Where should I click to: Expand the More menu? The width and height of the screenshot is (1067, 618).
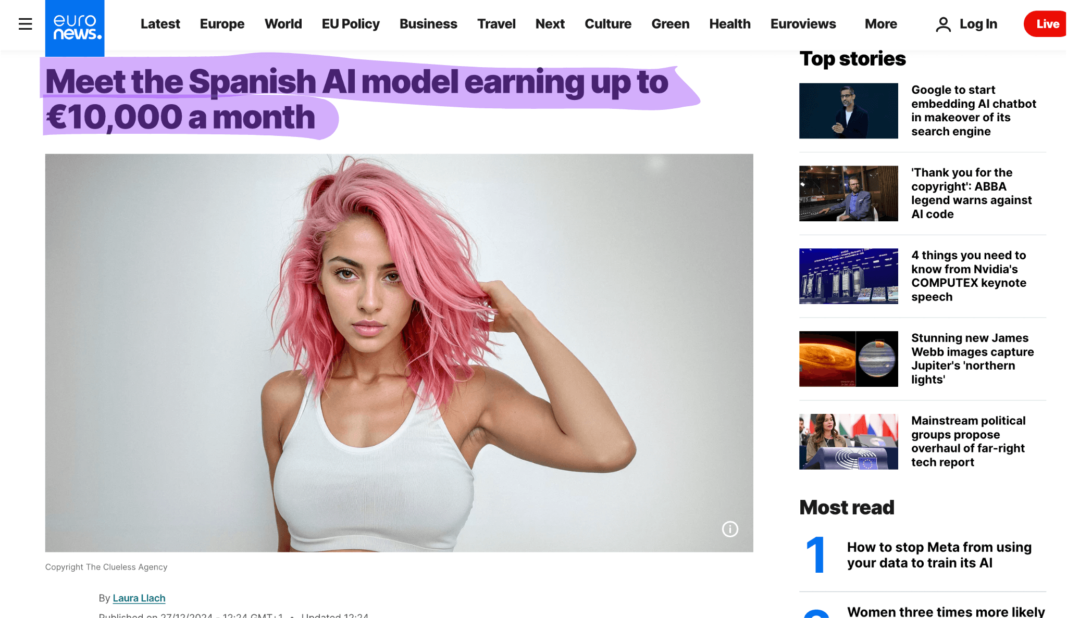pyautogui.click(x=880, y=24)
